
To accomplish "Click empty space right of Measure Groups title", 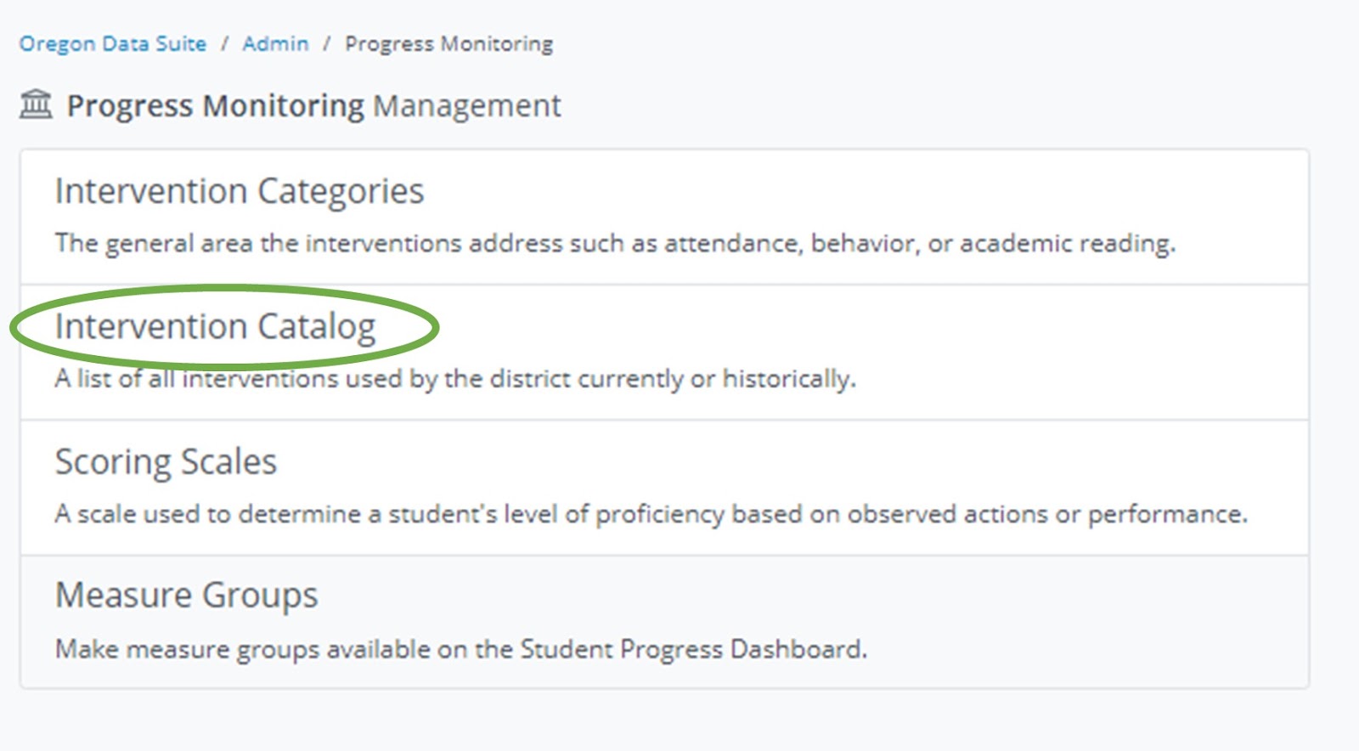I will coord(764,595).
